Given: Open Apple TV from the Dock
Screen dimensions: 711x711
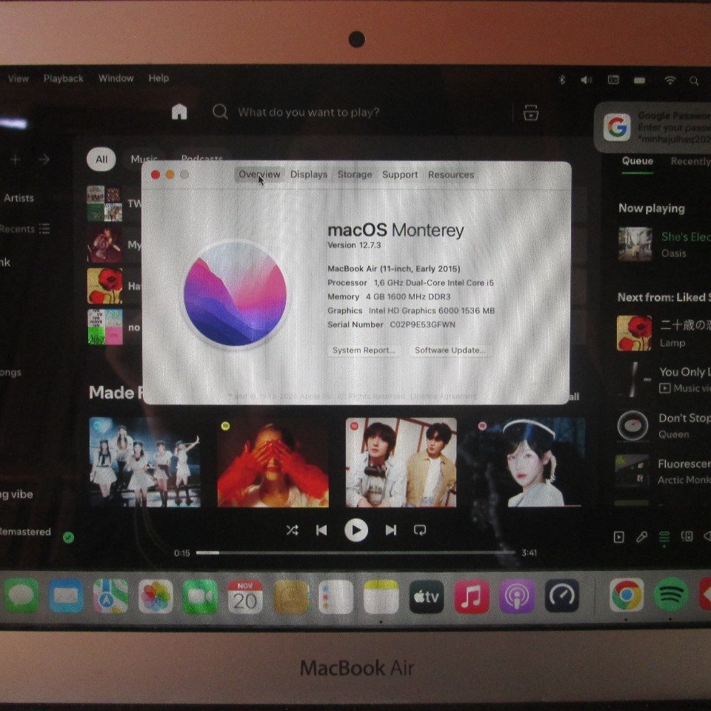Looking at the screenshot, I should click(x=427, y=595).
